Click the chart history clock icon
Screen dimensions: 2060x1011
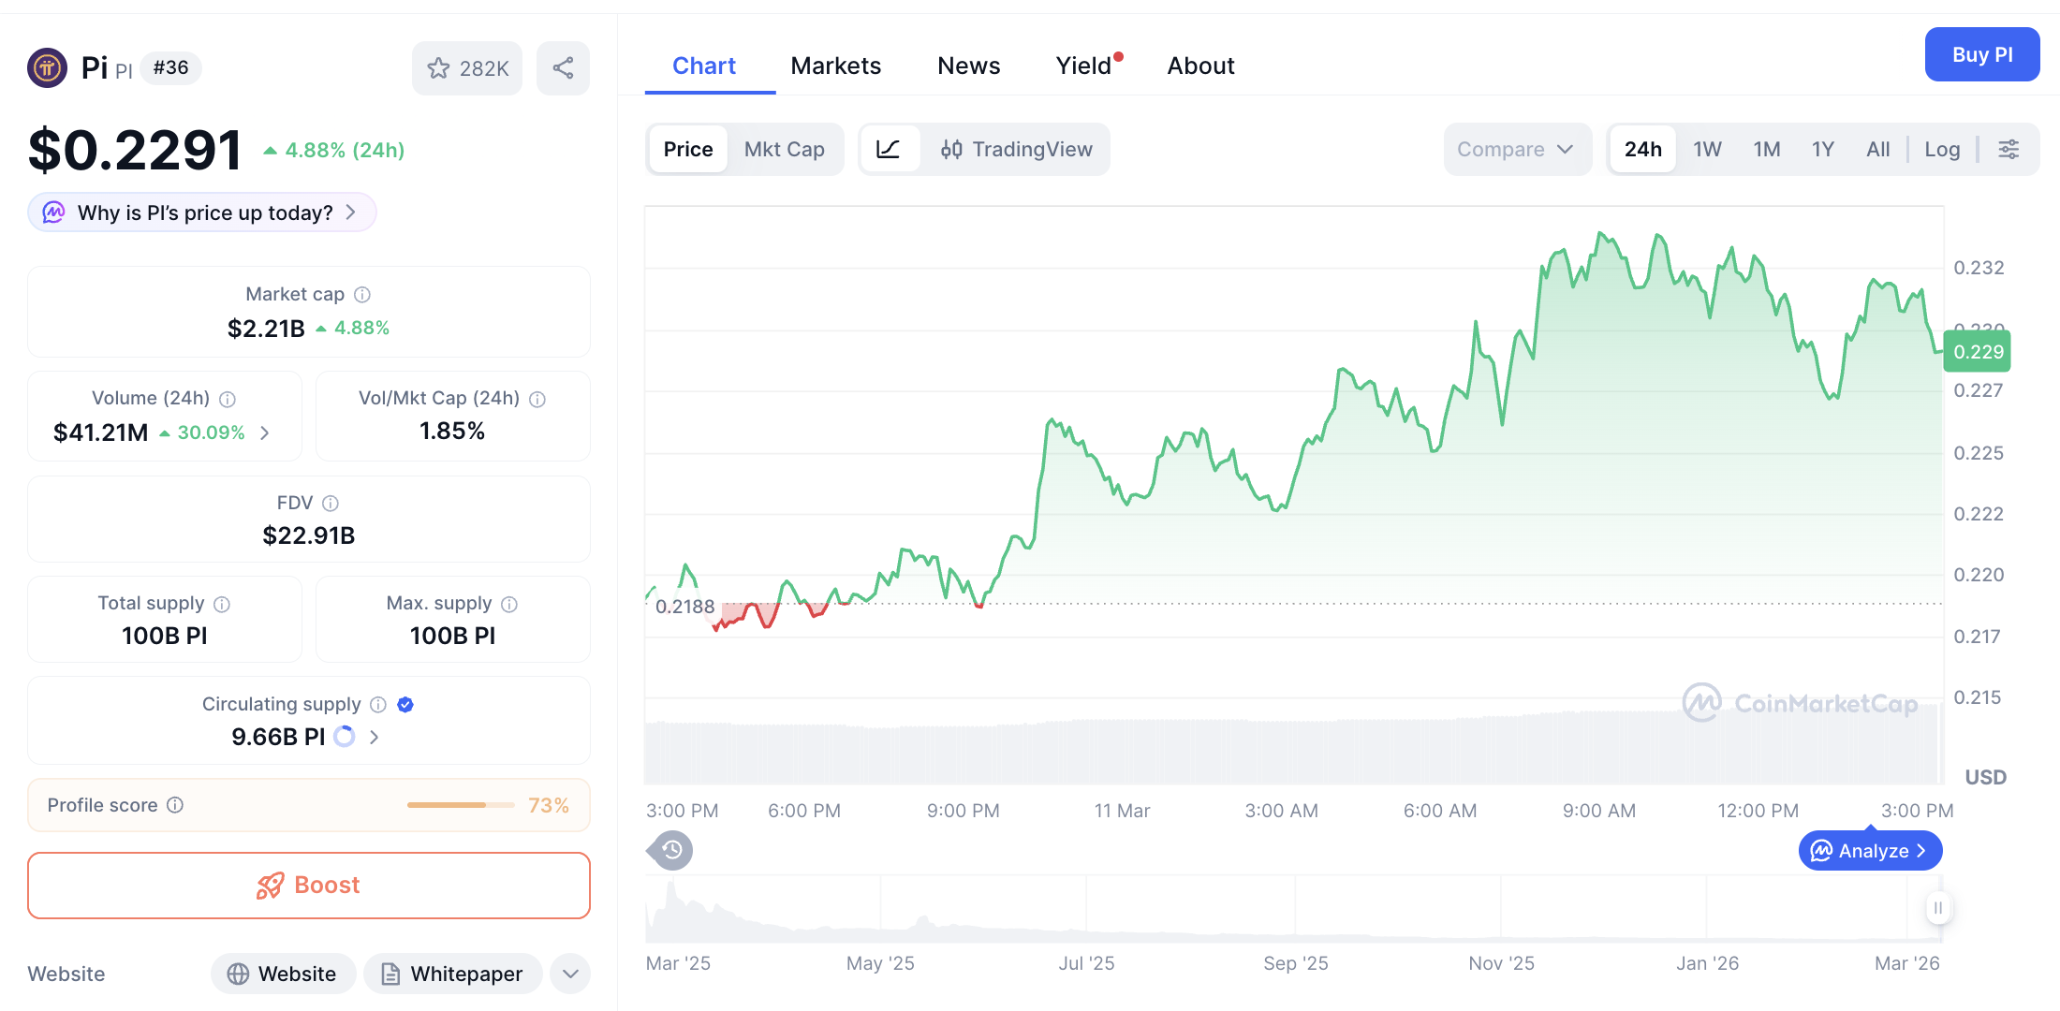point(671,850)
